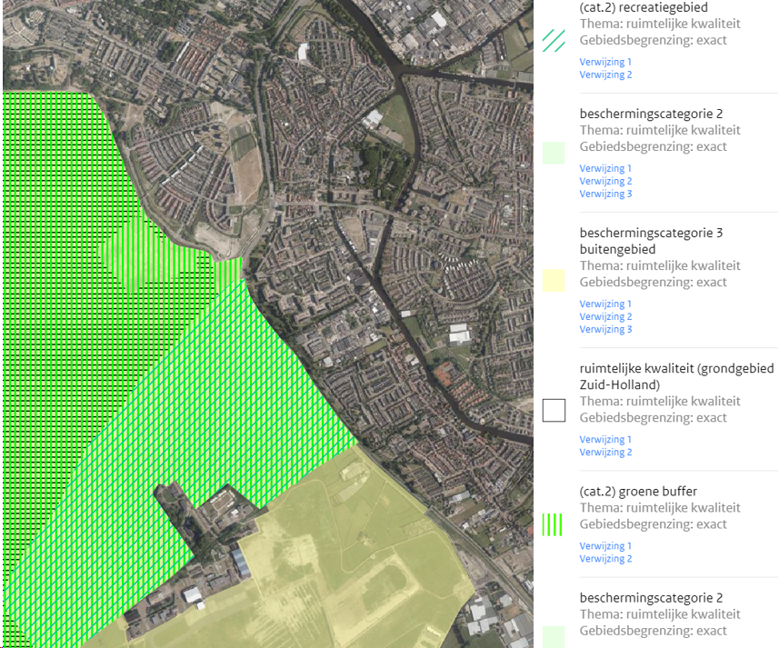Open Verwijzing 2 under beschermingscategorie 3 buitengebied
This screenshot has width=779, height=648.
click(605, 316)
